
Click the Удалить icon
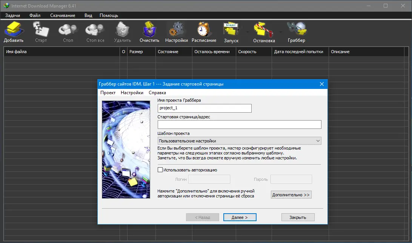(x=122, y=31)
